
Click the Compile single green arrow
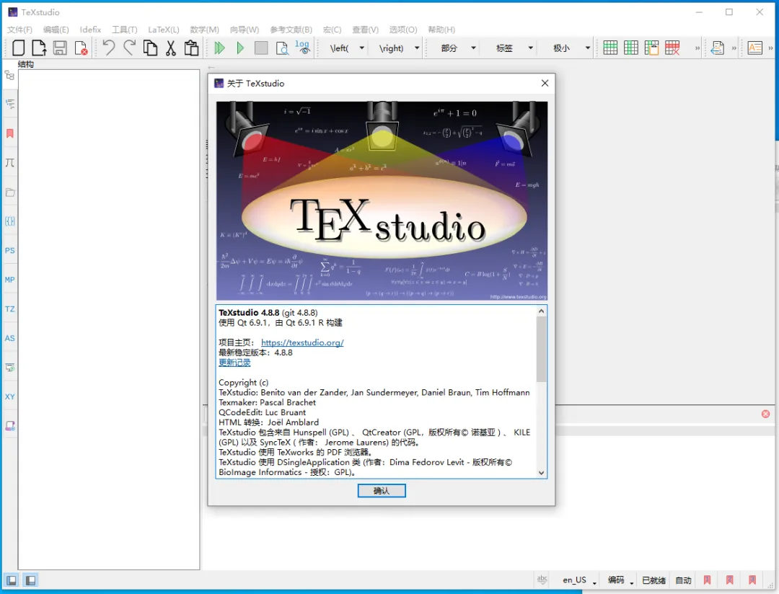coord(240,48)
